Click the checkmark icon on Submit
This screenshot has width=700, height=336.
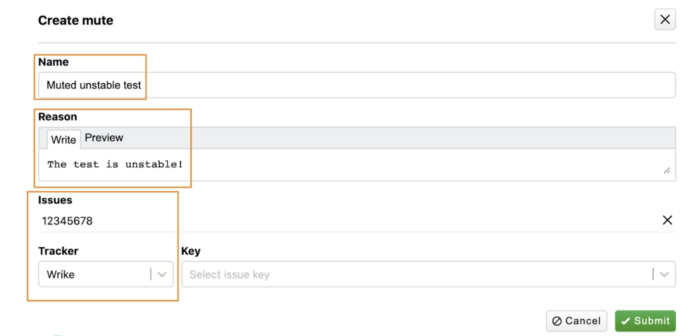625,321
